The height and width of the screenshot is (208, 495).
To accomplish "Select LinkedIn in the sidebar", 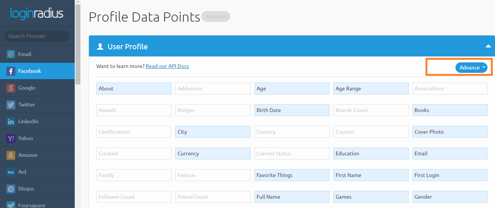I will [37, 121].
